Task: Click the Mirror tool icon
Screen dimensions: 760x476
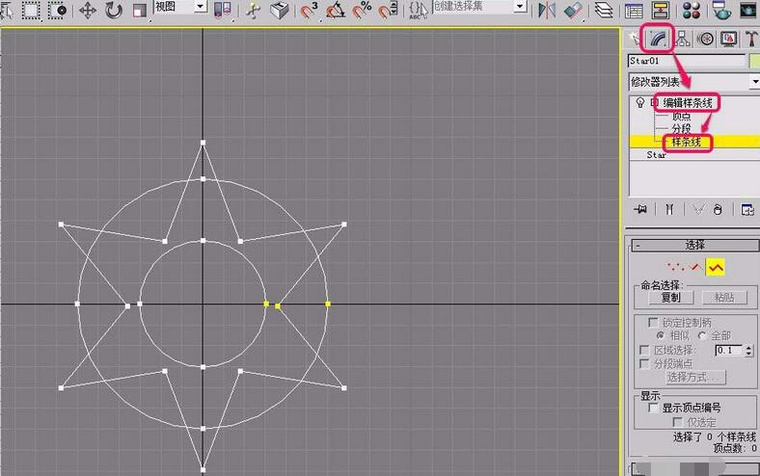Action: pyautogui.click(x=547, y=11)
